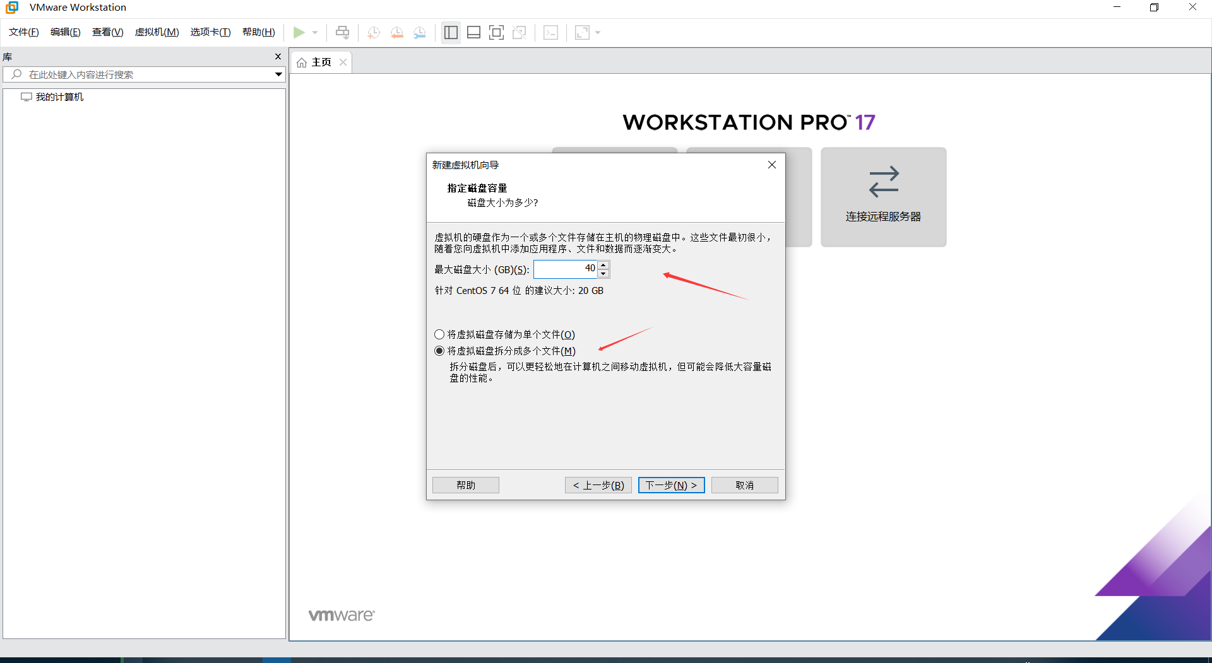Click the computer icon beside 我的计算机

pos(26,97)
